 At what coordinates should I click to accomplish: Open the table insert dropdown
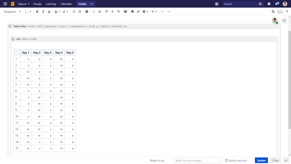(x=145, y=12)
